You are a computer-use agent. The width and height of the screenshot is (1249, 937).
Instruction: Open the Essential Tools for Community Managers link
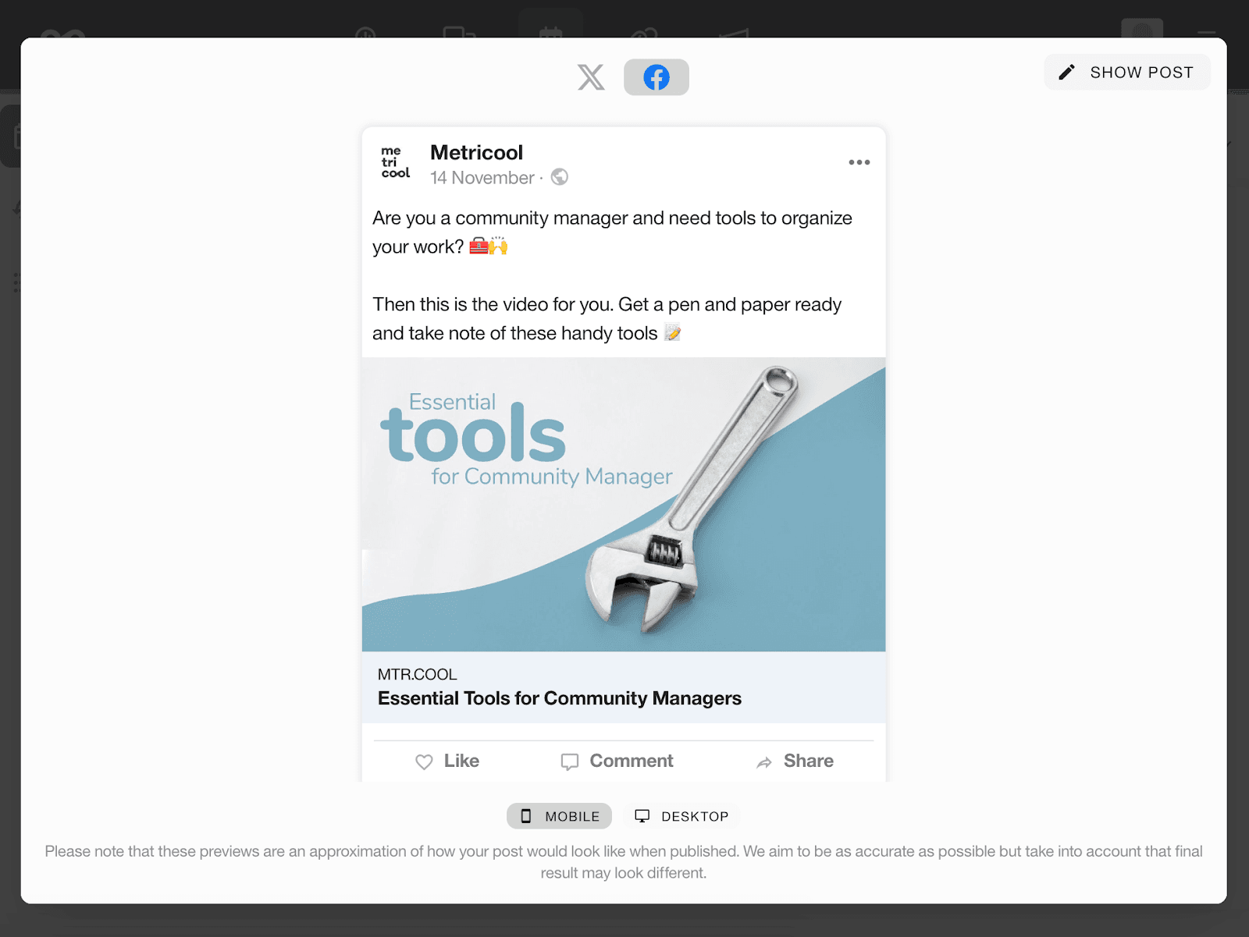click(559, 698)
